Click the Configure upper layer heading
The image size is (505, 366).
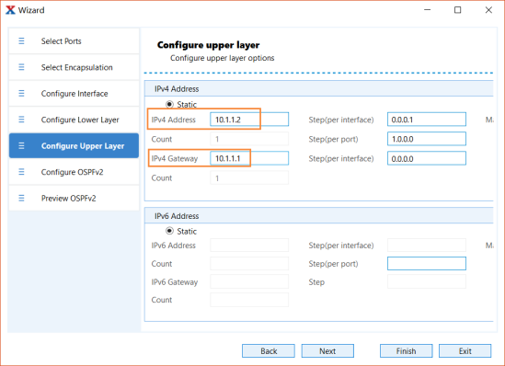(x=209, y=45)
